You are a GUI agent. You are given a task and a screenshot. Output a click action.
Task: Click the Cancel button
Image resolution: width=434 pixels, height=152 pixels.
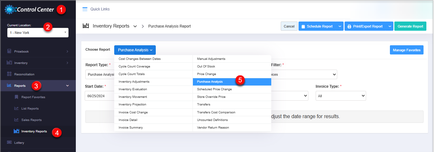click(x=289, y=26)
